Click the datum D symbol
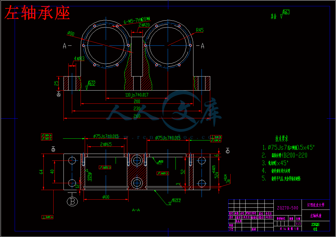 [53, 149]
